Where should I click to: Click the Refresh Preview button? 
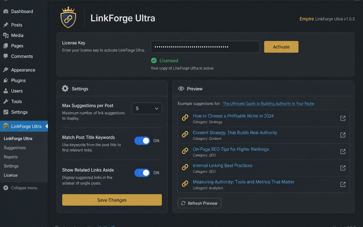coord(200,203)
